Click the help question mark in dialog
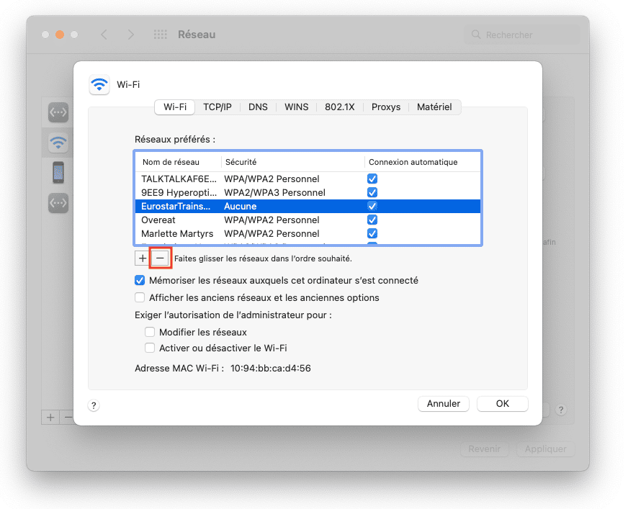The image size is (628, 509). [94, 405]
